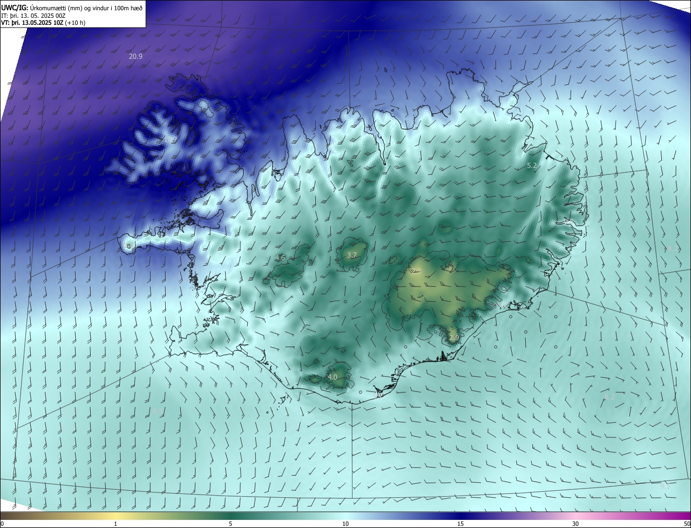Click the '5' tick on the colour scale
This screenshot has width=691, height=528.
point(231,524)
